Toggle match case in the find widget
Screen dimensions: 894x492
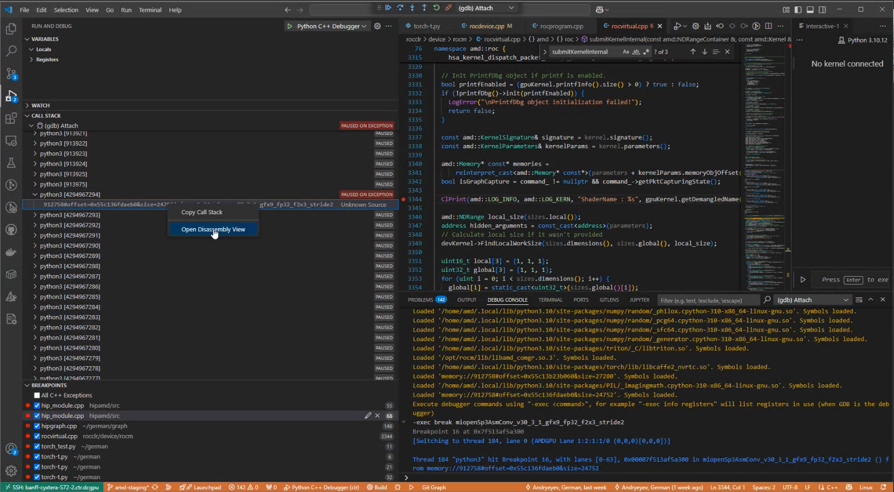pos(626,51)
